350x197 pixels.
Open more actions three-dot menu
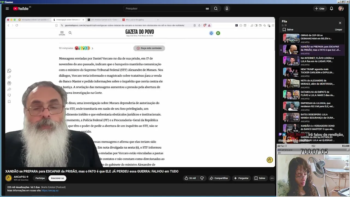pos(272,178)
